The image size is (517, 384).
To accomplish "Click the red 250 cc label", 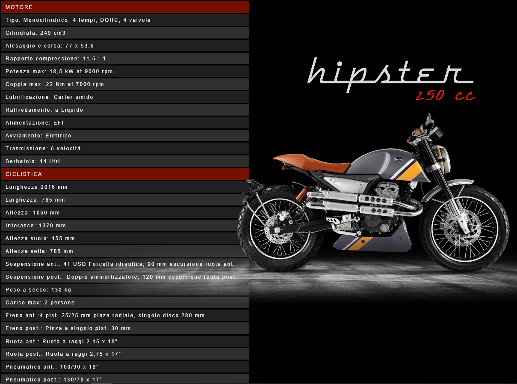I will point(445,96).
